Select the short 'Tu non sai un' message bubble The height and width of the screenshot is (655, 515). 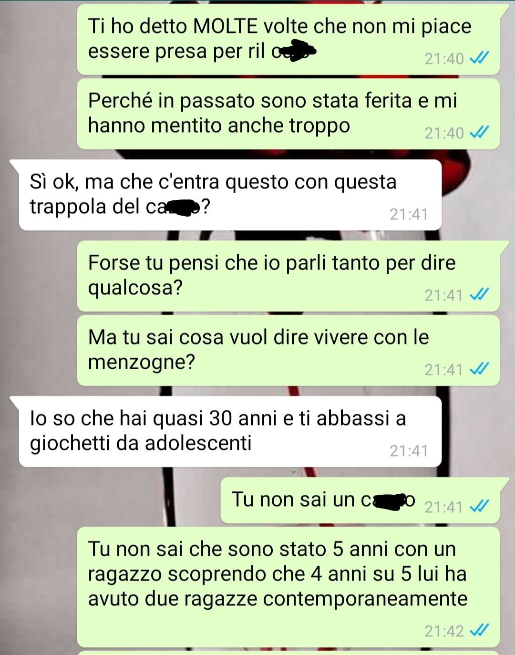(x=360, y=500)
